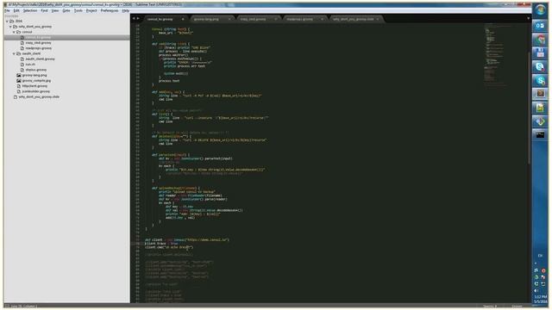Switch to the groovy-lang.png tab
Screen dimensions: 552x310
(206, 19)
